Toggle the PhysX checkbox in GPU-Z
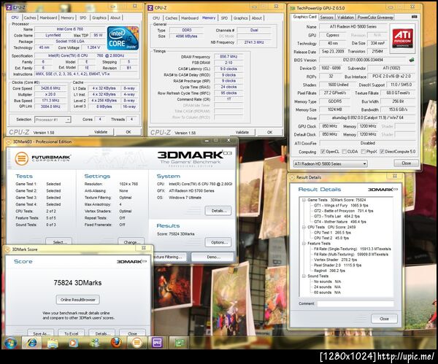The image size is (438, 364). (x=363, y=152)
